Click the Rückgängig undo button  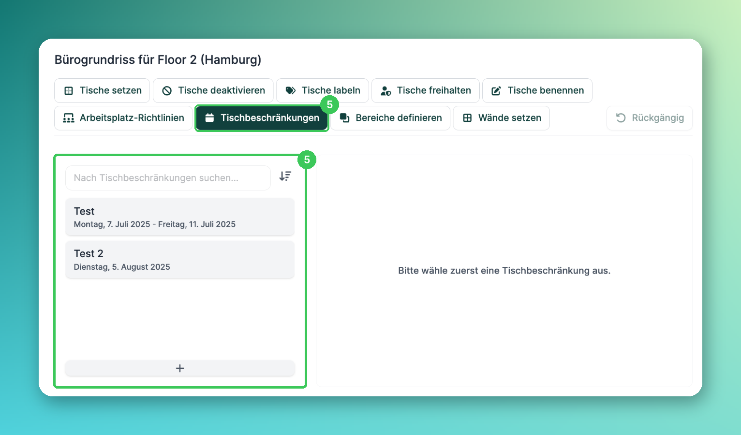click(650, 118)
